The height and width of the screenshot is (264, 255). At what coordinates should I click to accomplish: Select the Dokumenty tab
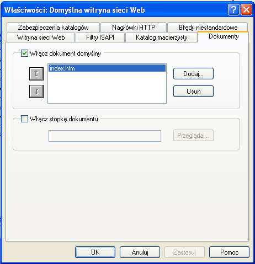click(x=224, y=36)
